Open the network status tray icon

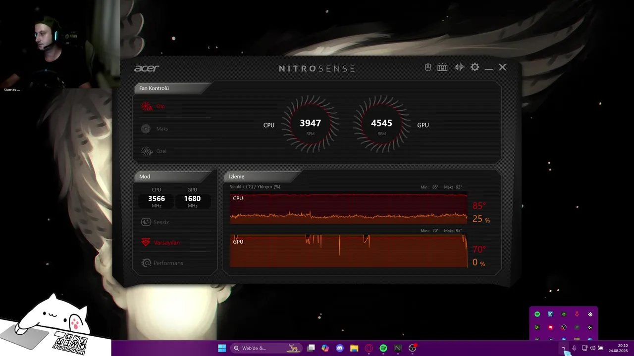[584, 348]
